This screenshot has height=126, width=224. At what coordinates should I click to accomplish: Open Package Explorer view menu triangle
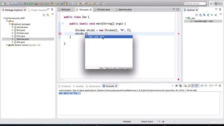tap(52, 14)
